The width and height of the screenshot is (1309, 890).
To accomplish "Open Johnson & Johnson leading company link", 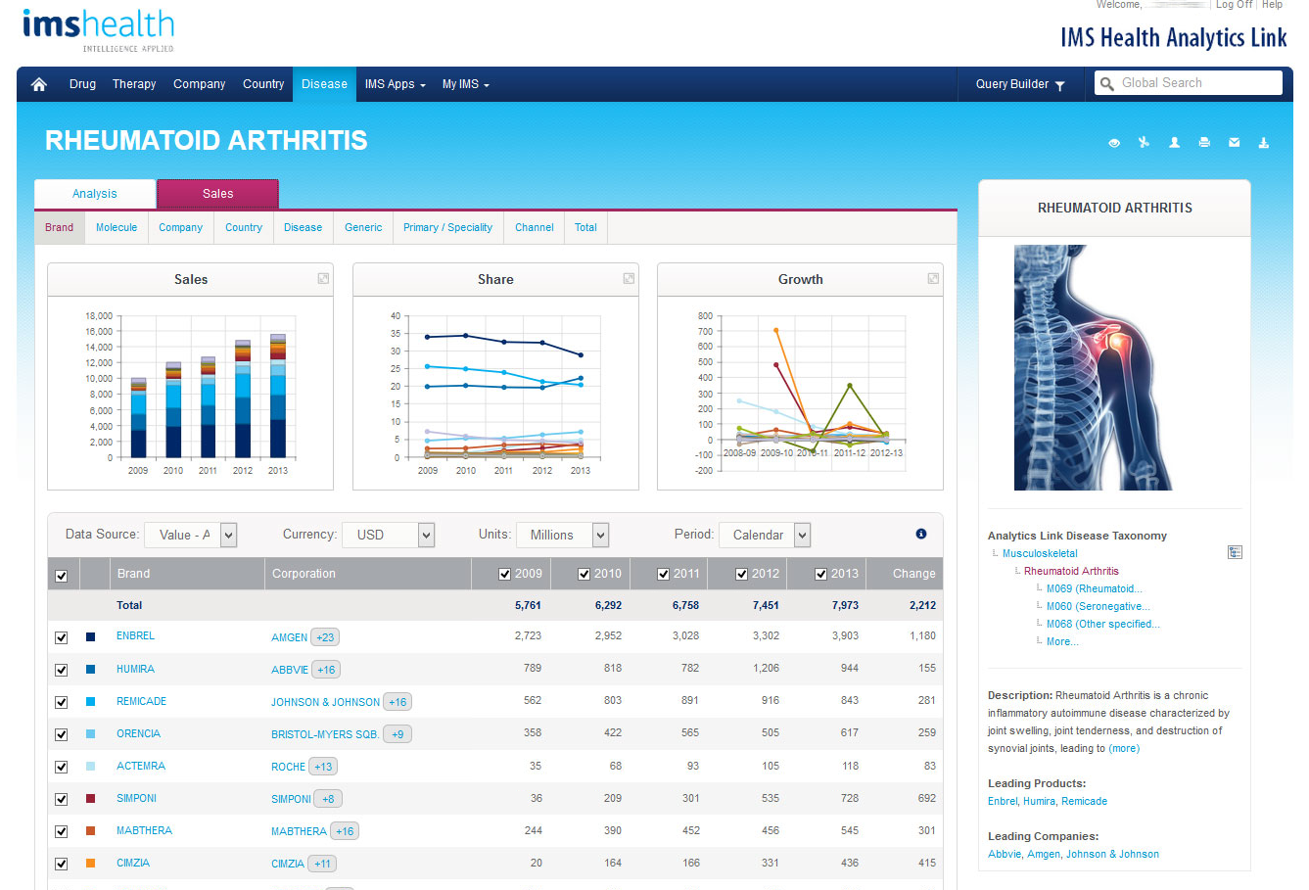I will [1112, 854].
